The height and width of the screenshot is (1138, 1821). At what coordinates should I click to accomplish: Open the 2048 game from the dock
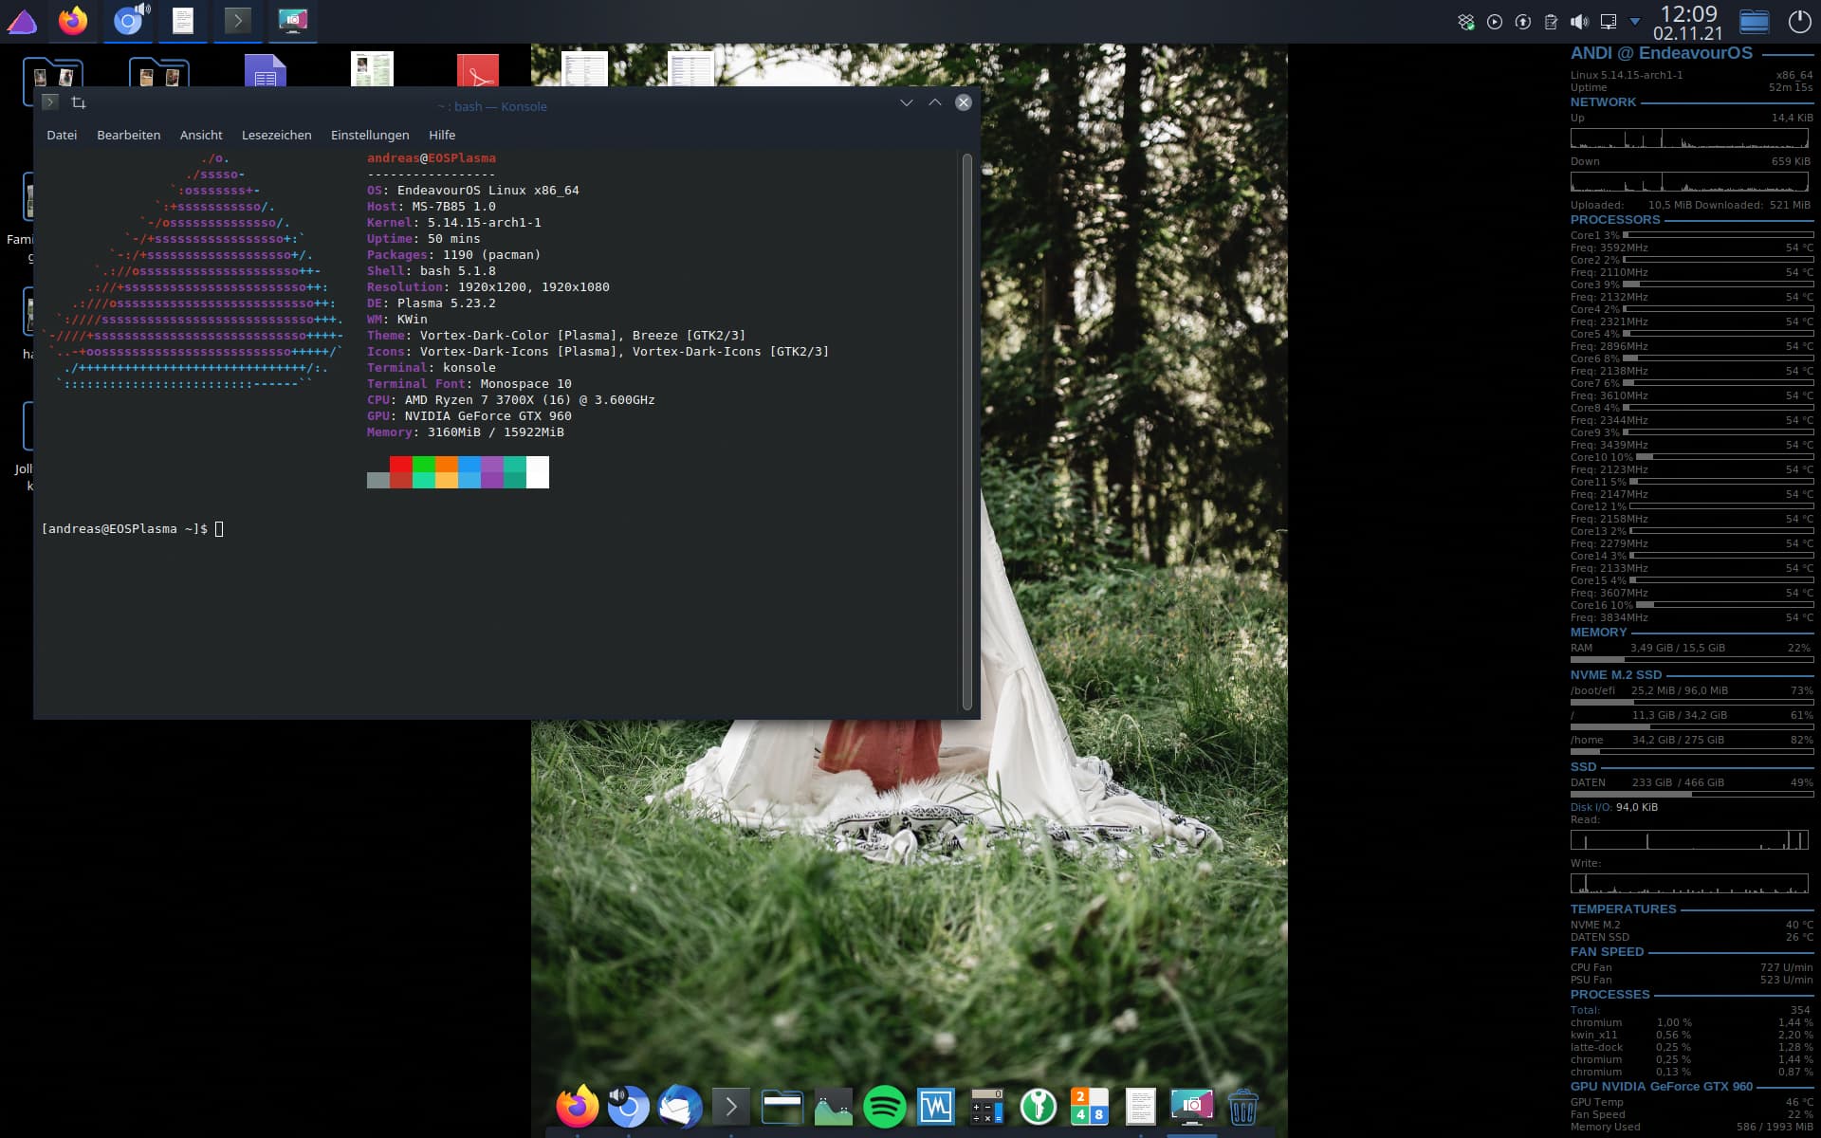click(1091, 1106)
